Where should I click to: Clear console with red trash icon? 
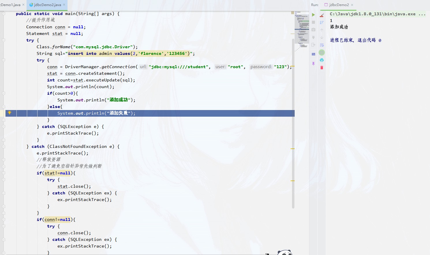[x=322, y=68]
